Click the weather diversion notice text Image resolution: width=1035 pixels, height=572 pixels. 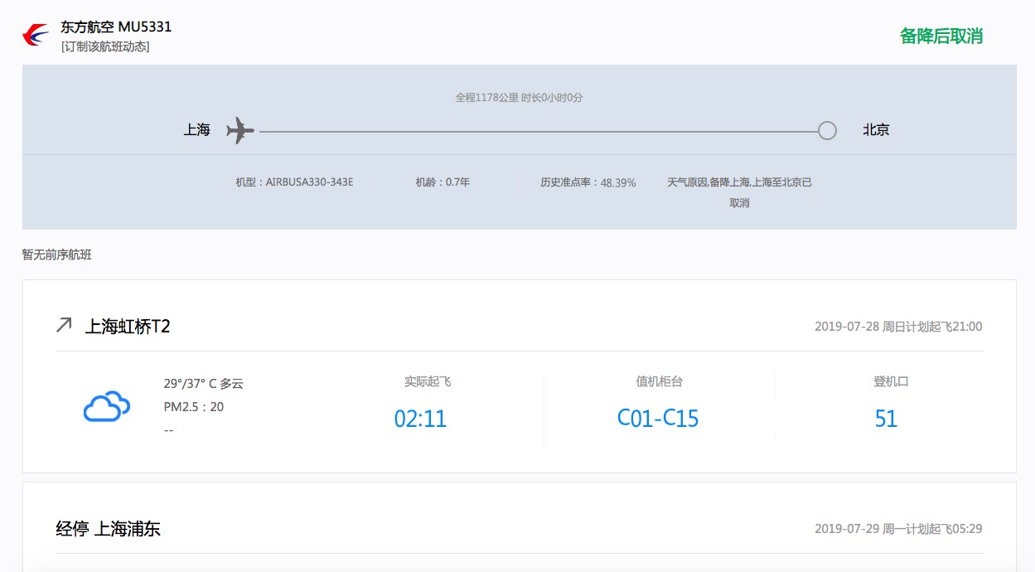coord(739,192)
